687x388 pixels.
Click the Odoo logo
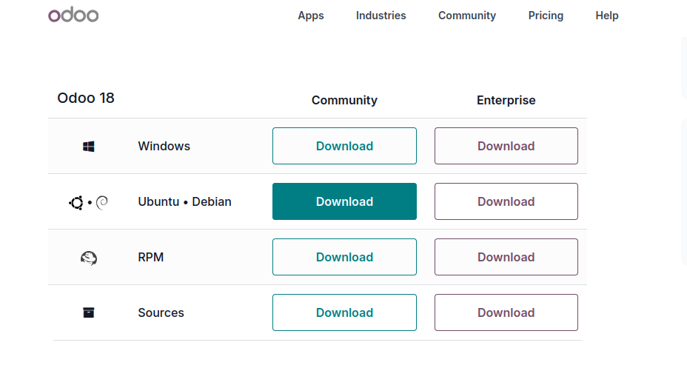coord(73,15)
